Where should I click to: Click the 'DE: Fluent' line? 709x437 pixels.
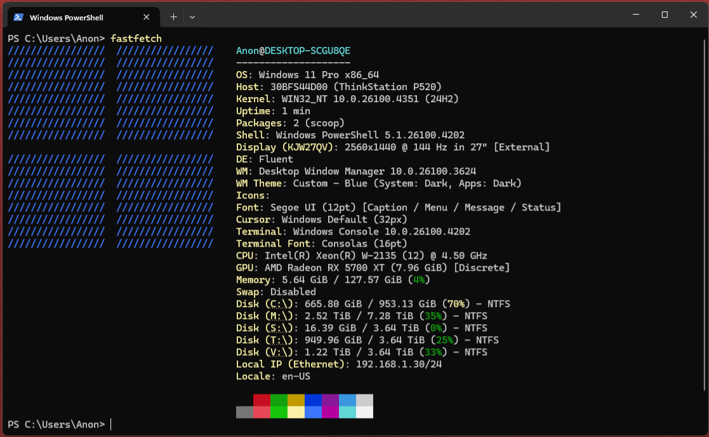pyautogui.click(x=265, y=159)
